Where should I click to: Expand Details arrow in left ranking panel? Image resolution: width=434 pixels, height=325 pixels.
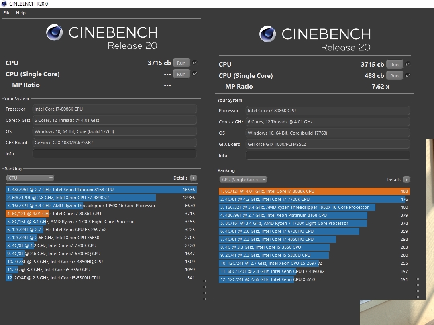[x=194, y=178]
